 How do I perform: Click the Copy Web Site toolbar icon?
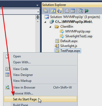[x=81, y=11]
